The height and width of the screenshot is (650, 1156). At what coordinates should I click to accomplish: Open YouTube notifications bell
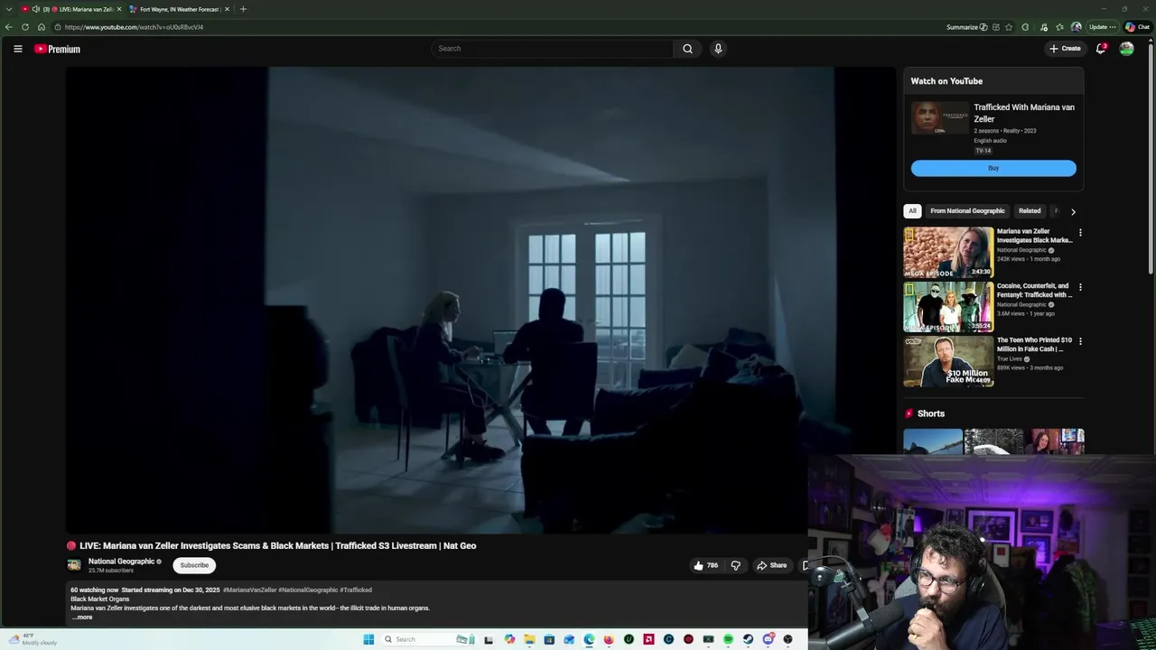pyautogui.click(x=1100, y=49)
